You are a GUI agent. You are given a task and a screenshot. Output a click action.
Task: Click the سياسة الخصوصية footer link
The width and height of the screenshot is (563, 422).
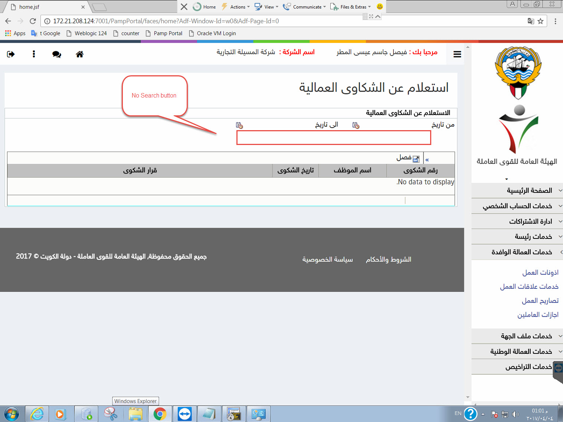[x=327, y=260]
